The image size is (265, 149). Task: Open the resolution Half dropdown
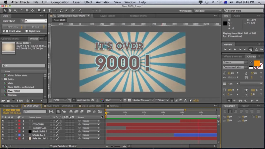tap(113, 100)
